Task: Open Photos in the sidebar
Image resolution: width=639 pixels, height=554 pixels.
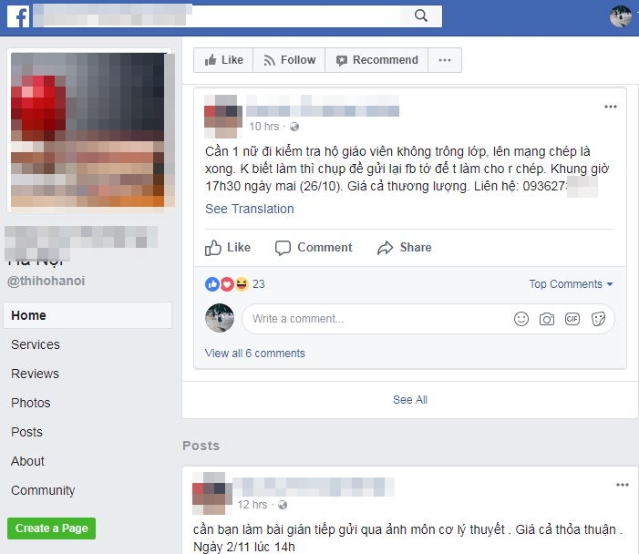Action: (31, 403)
